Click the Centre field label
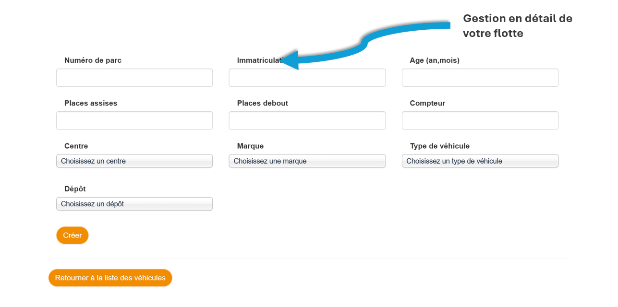This screenshot has width=618, height=307. click(76, 146)
